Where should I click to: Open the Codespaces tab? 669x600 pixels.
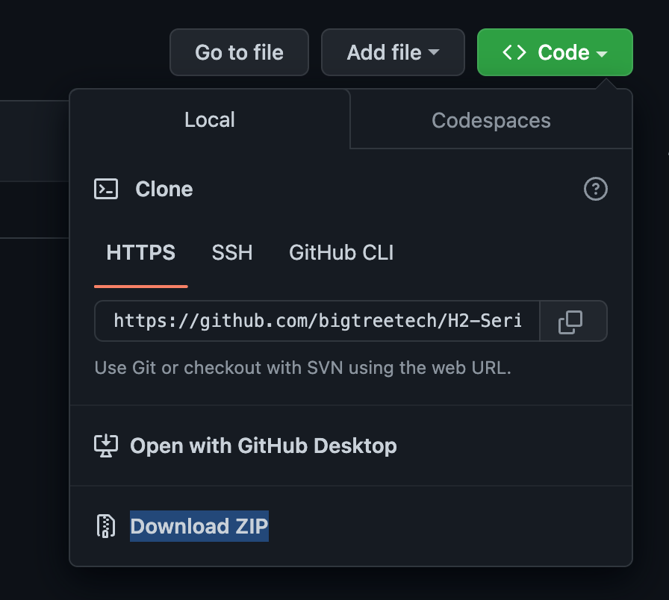coord(491,119)
